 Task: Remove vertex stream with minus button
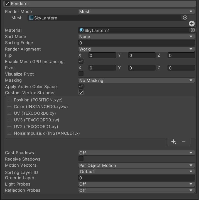click(x=184, y=142)
